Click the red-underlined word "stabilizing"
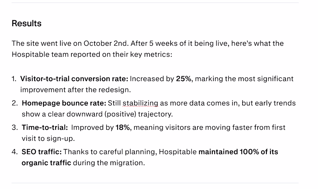 pos(140,103)
